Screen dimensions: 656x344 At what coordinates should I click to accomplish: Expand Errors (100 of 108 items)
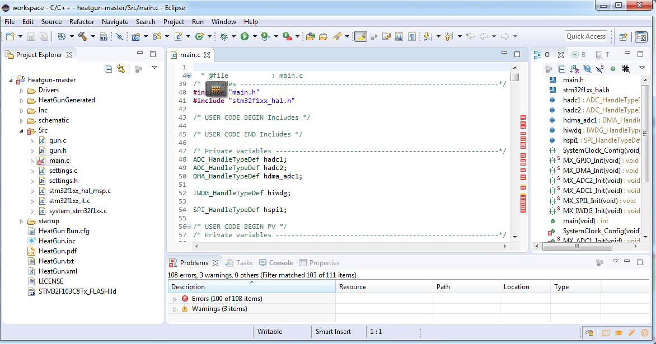tap(175, 299)
